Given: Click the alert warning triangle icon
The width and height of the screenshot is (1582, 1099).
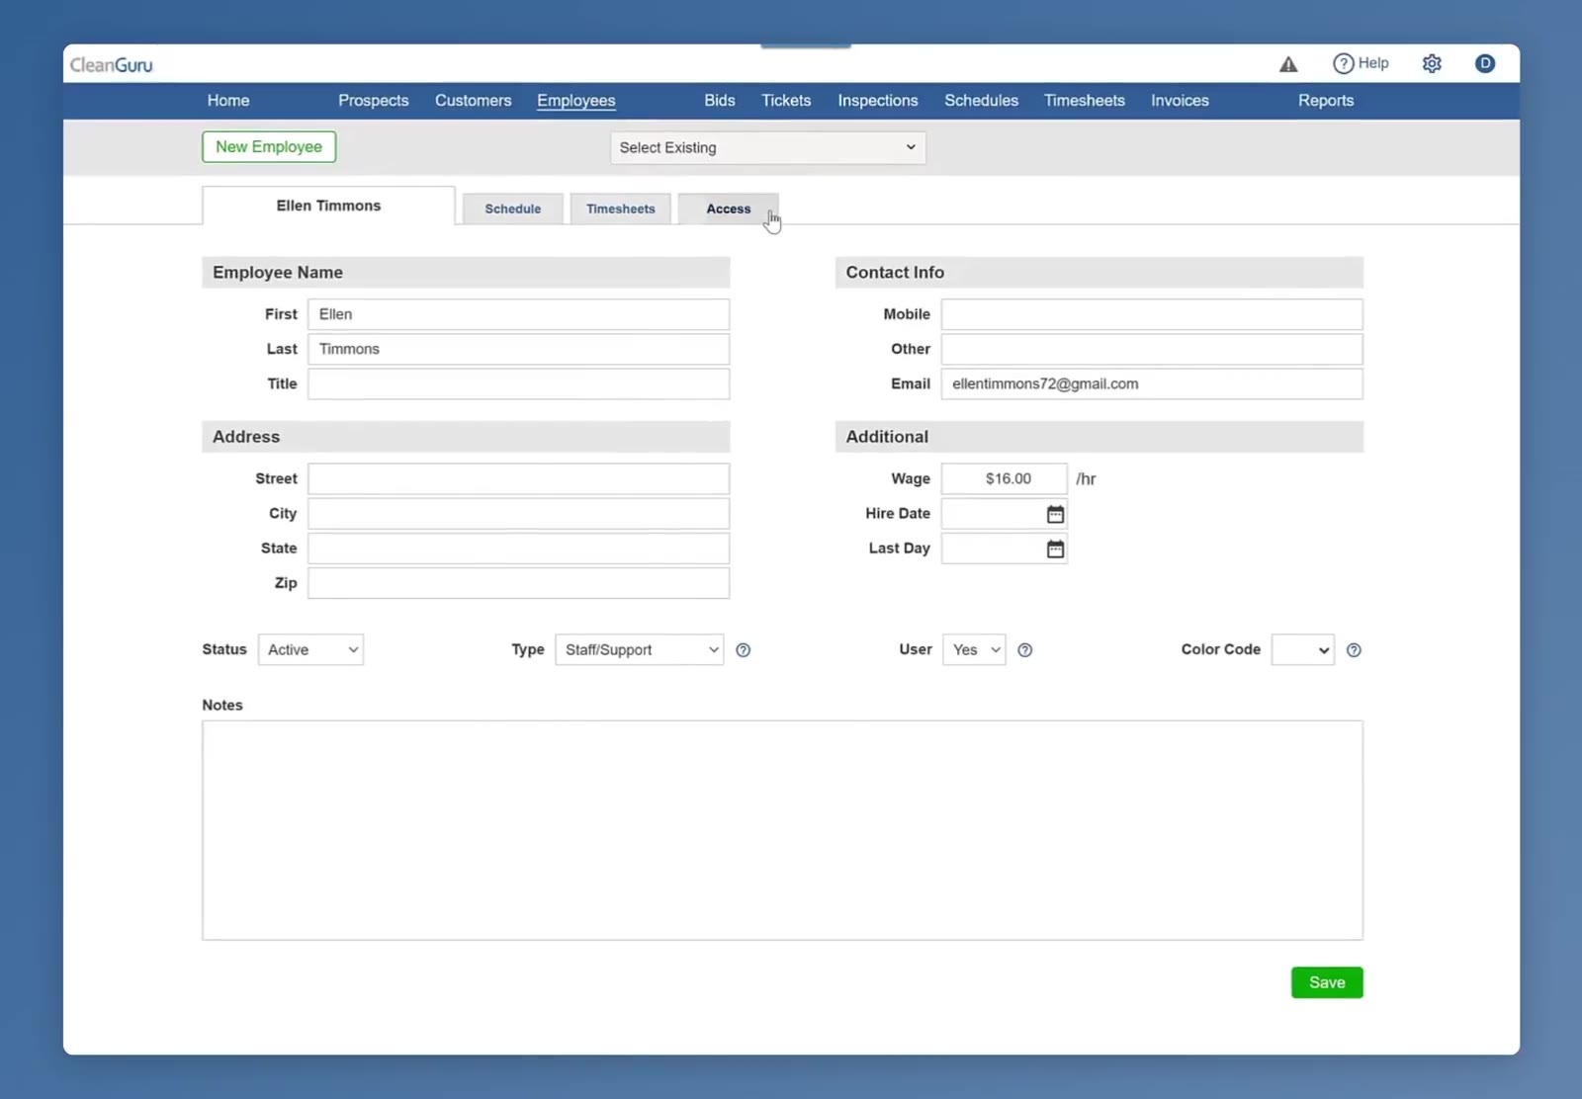Looking at the screenshot, I should click(1287, 64).
